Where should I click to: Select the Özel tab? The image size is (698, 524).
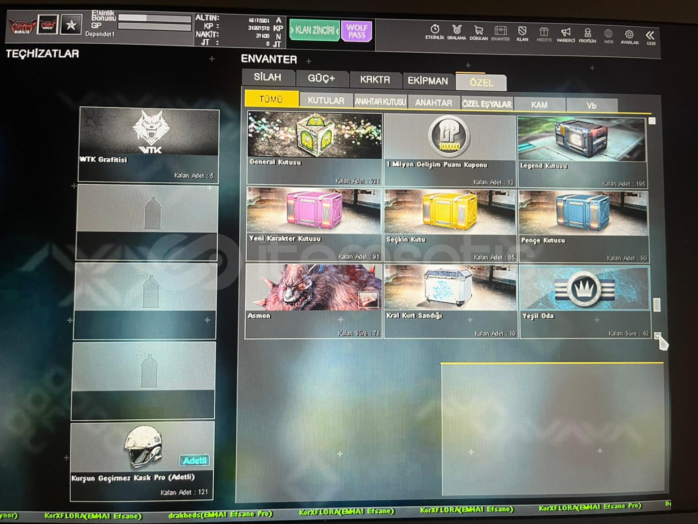[x=481, y=82]
